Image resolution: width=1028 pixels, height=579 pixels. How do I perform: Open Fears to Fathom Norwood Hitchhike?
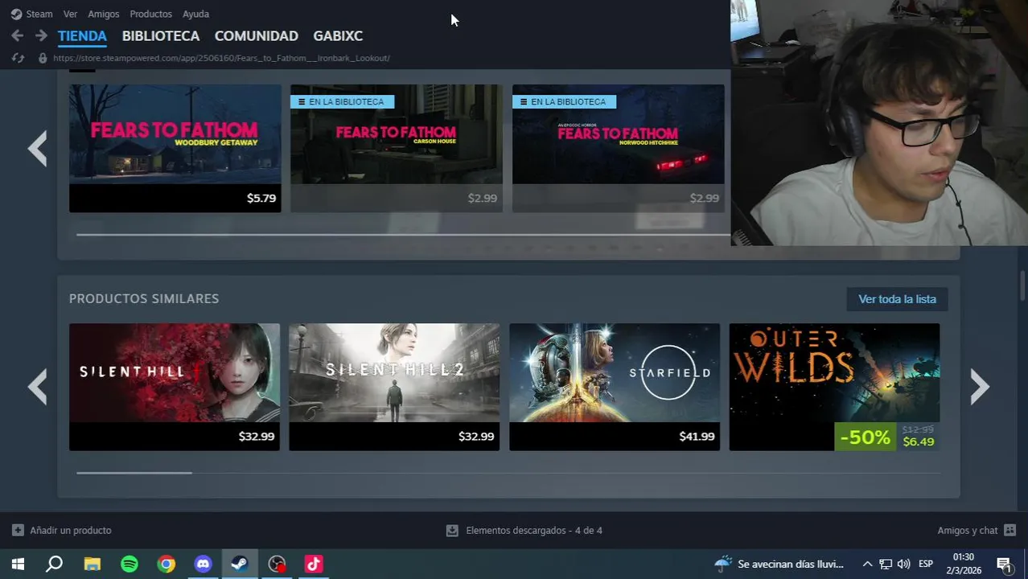point(618,149)
